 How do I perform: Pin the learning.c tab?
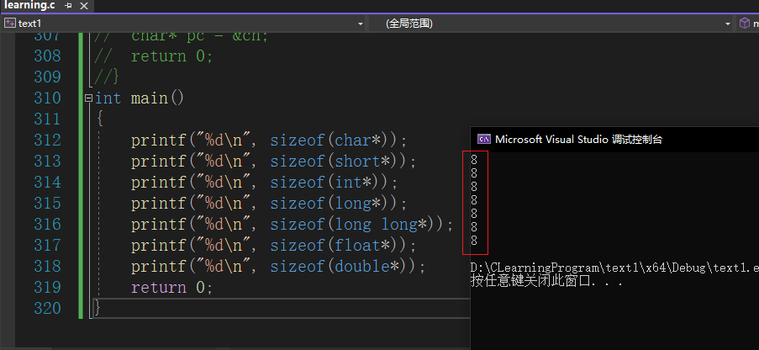(x=68, y=6)
